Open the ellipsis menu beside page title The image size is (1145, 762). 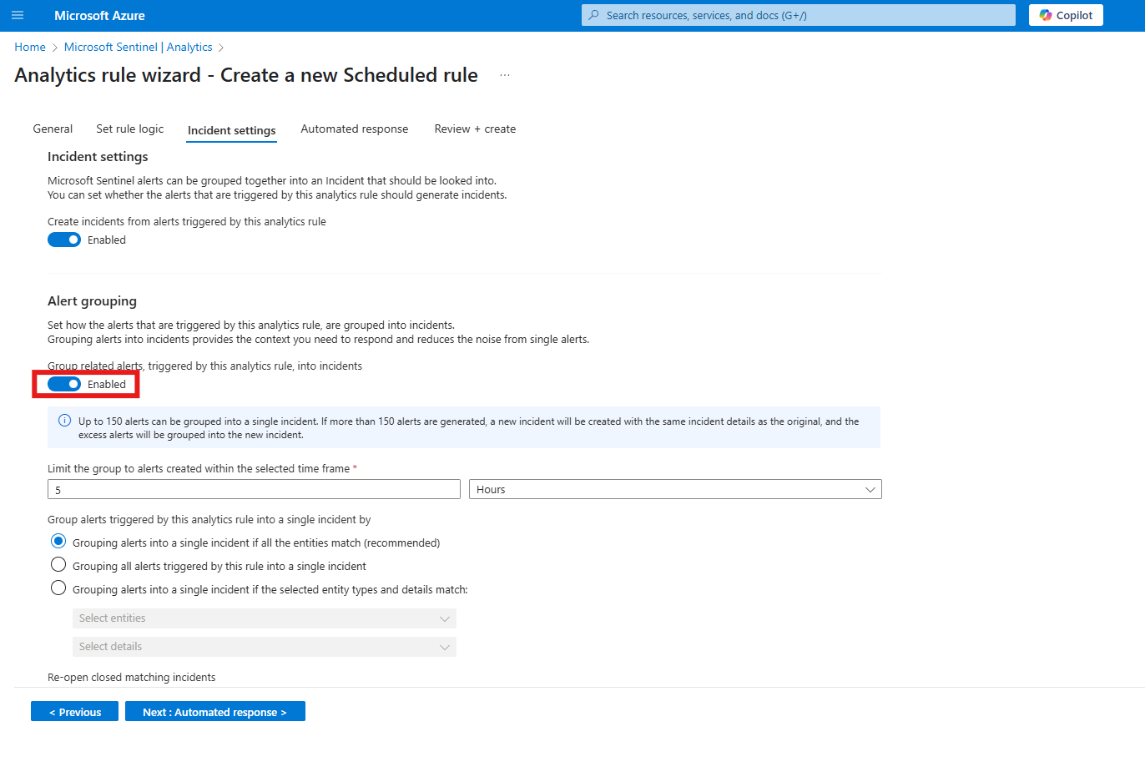505,75
